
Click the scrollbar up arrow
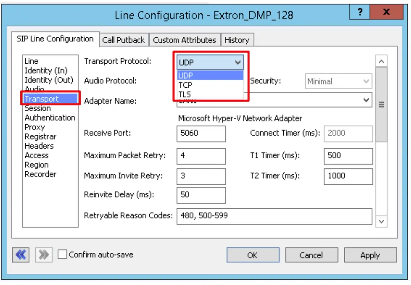coord(381,61)
